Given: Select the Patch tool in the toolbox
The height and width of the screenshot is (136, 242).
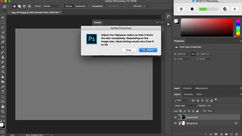Looking at the screenshot, I should coord(3,47).
